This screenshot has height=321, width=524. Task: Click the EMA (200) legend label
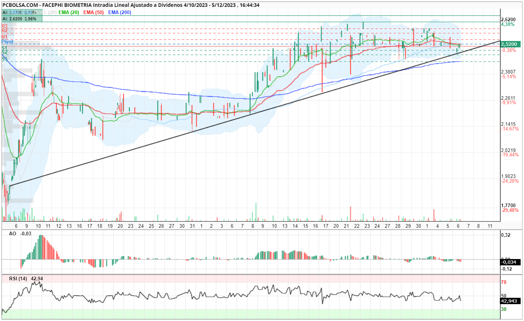(120, 12)
